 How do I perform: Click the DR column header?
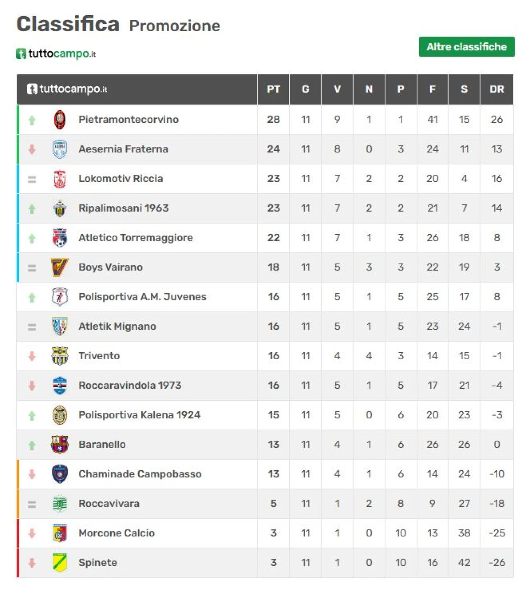(x=496, y=89)
